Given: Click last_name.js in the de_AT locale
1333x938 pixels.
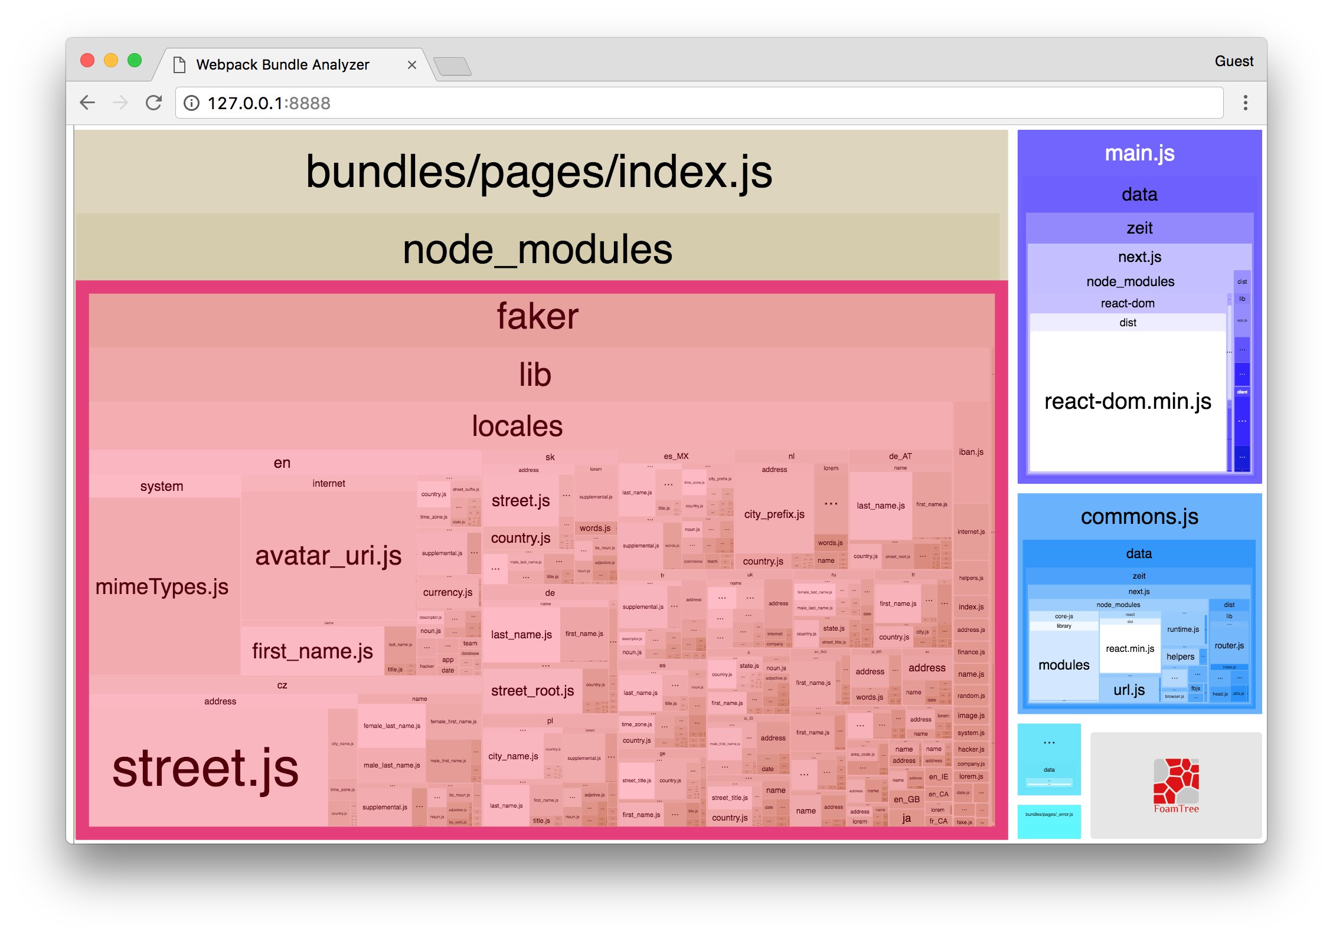Looking at the screenshot, I should [880, 506].
